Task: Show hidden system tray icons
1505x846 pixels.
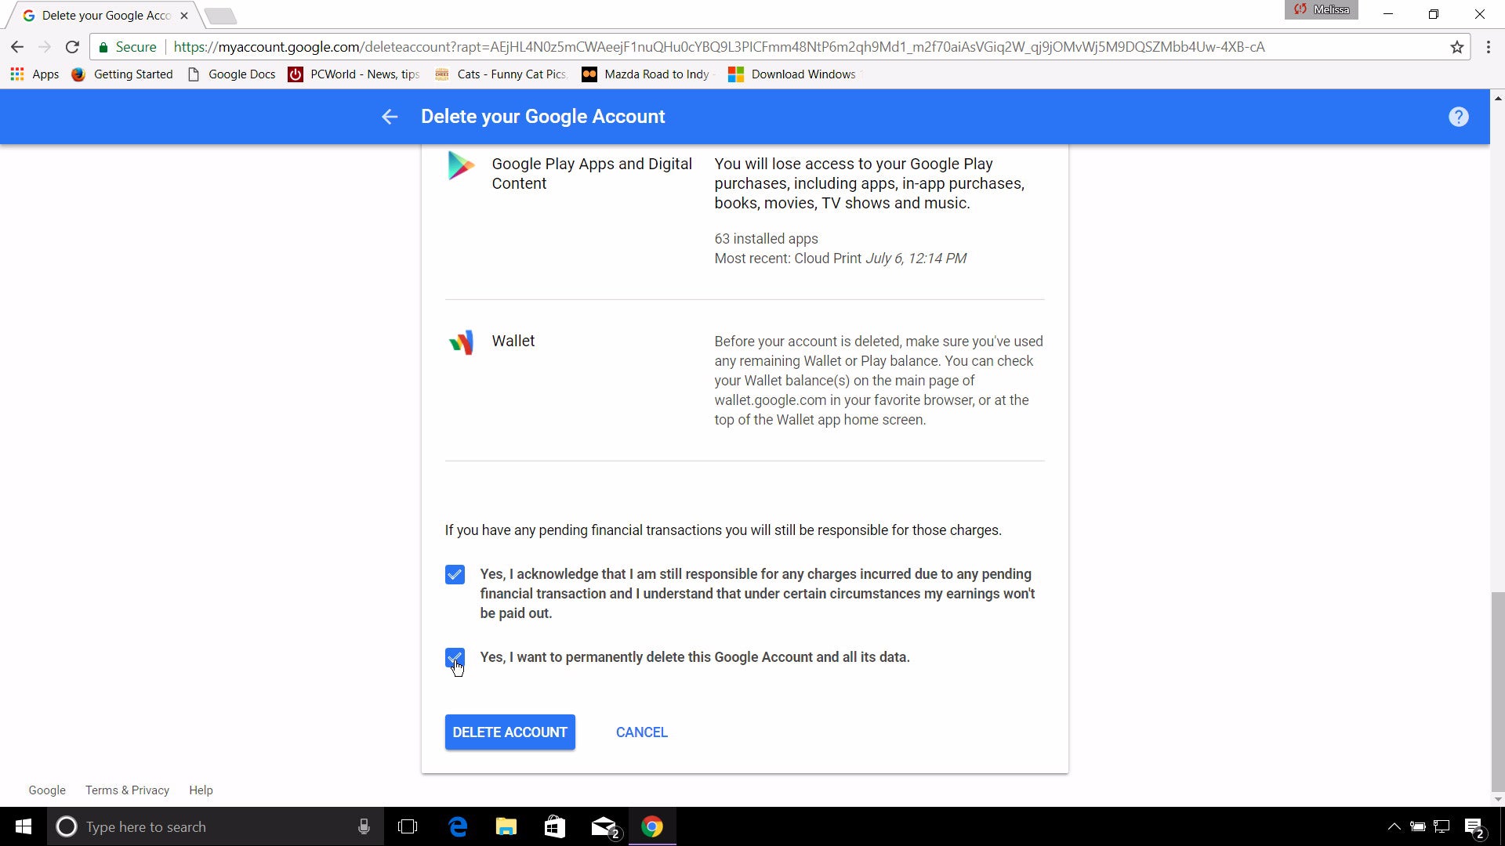Action: tap(1394, 826)
